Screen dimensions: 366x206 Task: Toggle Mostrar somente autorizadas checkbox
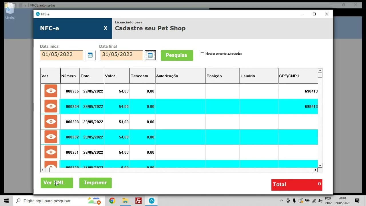(x=202, y=54)
